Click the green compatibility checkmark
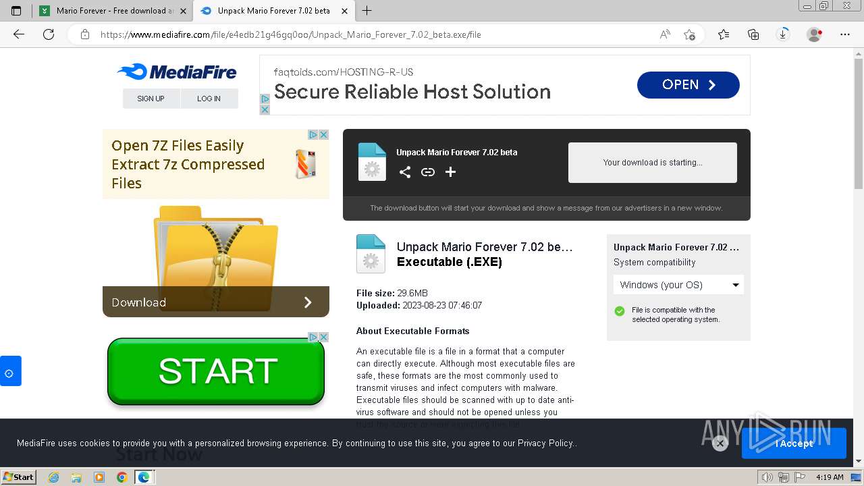The width and height of the screenshot is (864, 486). coord(620,311)
